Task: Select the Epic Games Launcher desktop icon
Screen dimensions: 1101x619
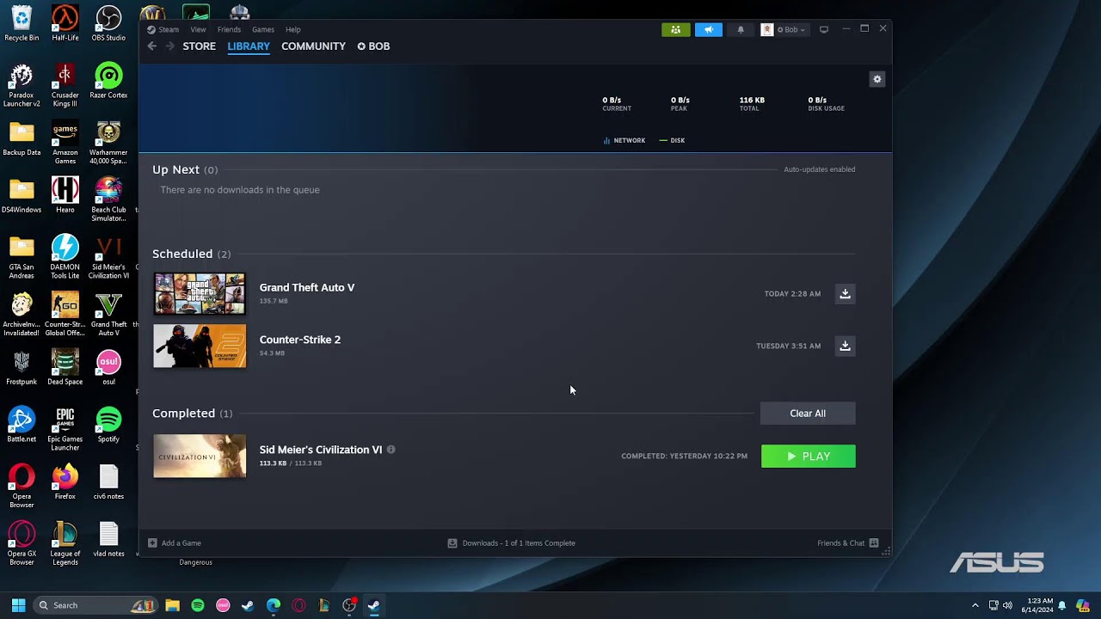Action: [65, 427]
